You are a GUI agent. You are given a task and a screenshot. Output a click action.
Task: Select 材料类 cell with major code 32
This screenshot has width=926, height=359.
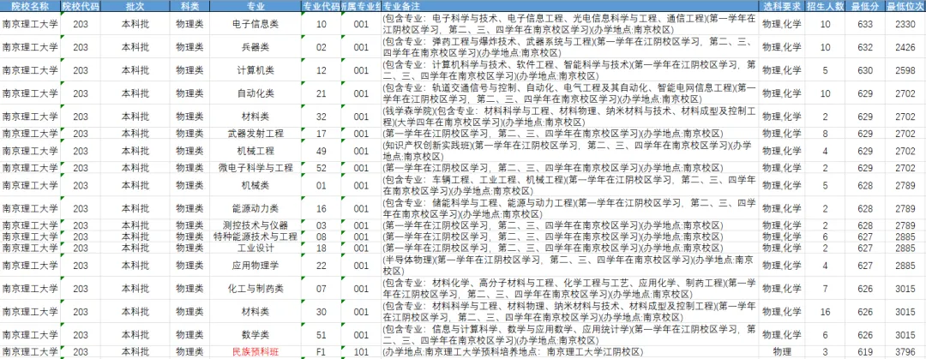click(256, 117)
